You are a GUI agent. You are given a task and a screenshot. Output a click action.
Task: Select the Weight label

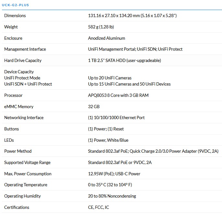click(11, 27)
